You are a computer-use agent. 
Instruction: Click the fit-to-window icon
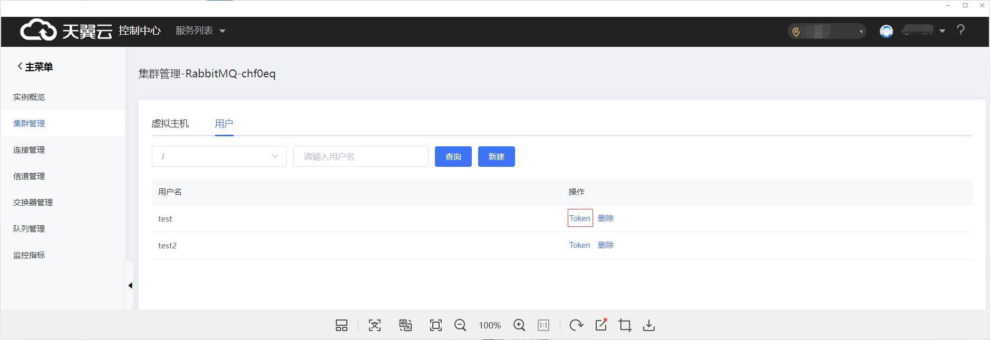(x=435, y=325)
